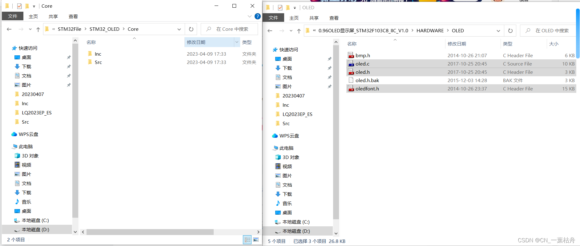Expand hidden breadcrumb path in OLED address bar
The width and height of the screenshot is (580, 246).
[314, 30]
